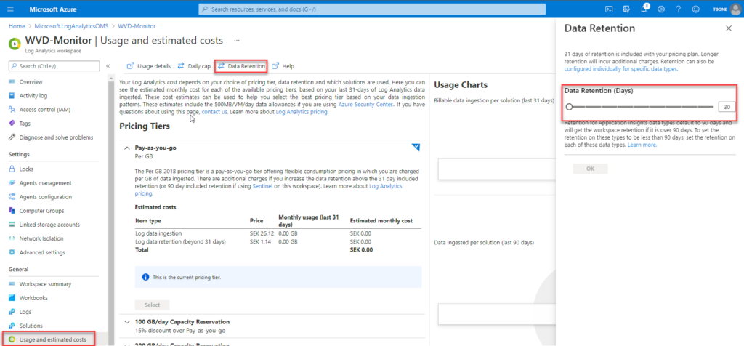Click the Select button under Pay-as-you-go
The width and height of the screenshot is (744, 346).
point(153,305)
